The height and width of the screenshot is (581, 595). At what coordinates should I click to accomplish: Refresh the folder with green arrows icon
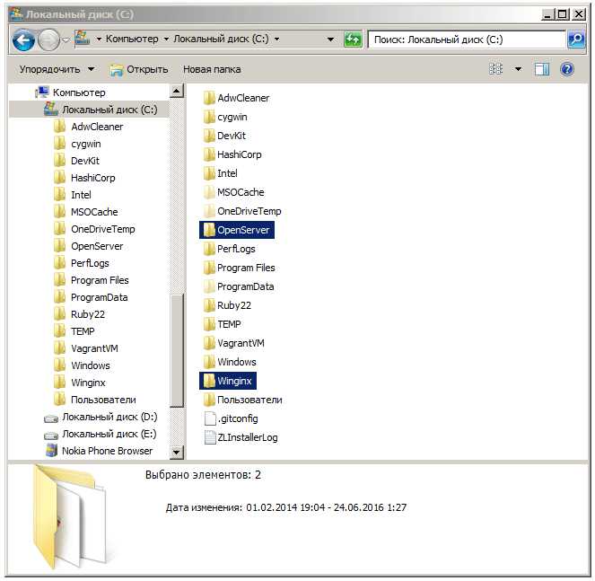(353, 40)
